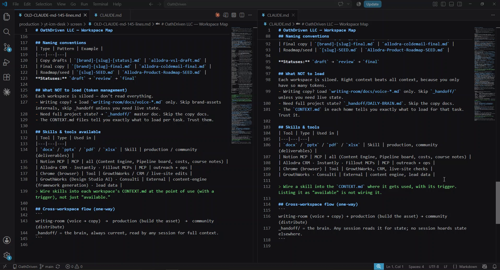Click OathDriven folder in status bar
The image size is (500, 270).
tap(25, 267)
